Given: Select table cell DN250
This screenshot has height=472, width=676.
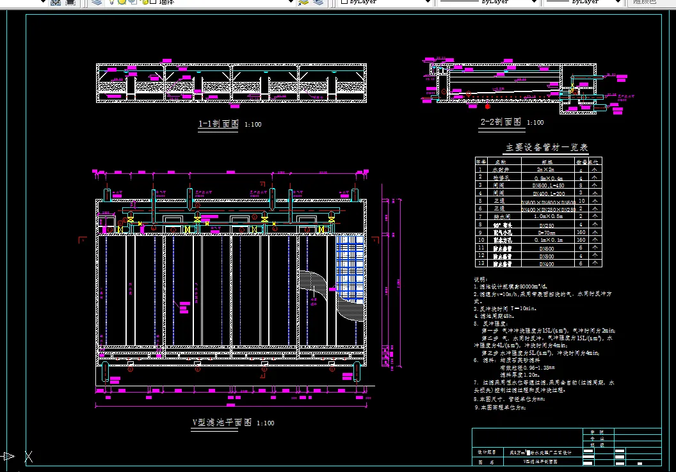Looking at the screenshot, I should tap(547, 225).
